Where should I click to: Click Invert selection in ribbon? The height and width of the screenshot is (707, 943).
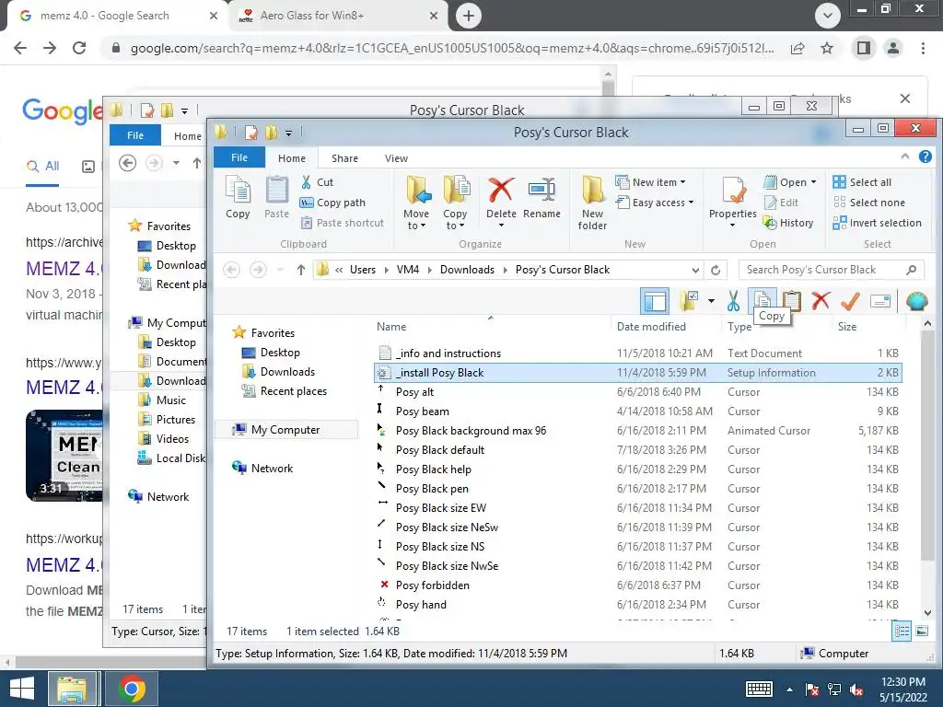(x=877, y=223)
